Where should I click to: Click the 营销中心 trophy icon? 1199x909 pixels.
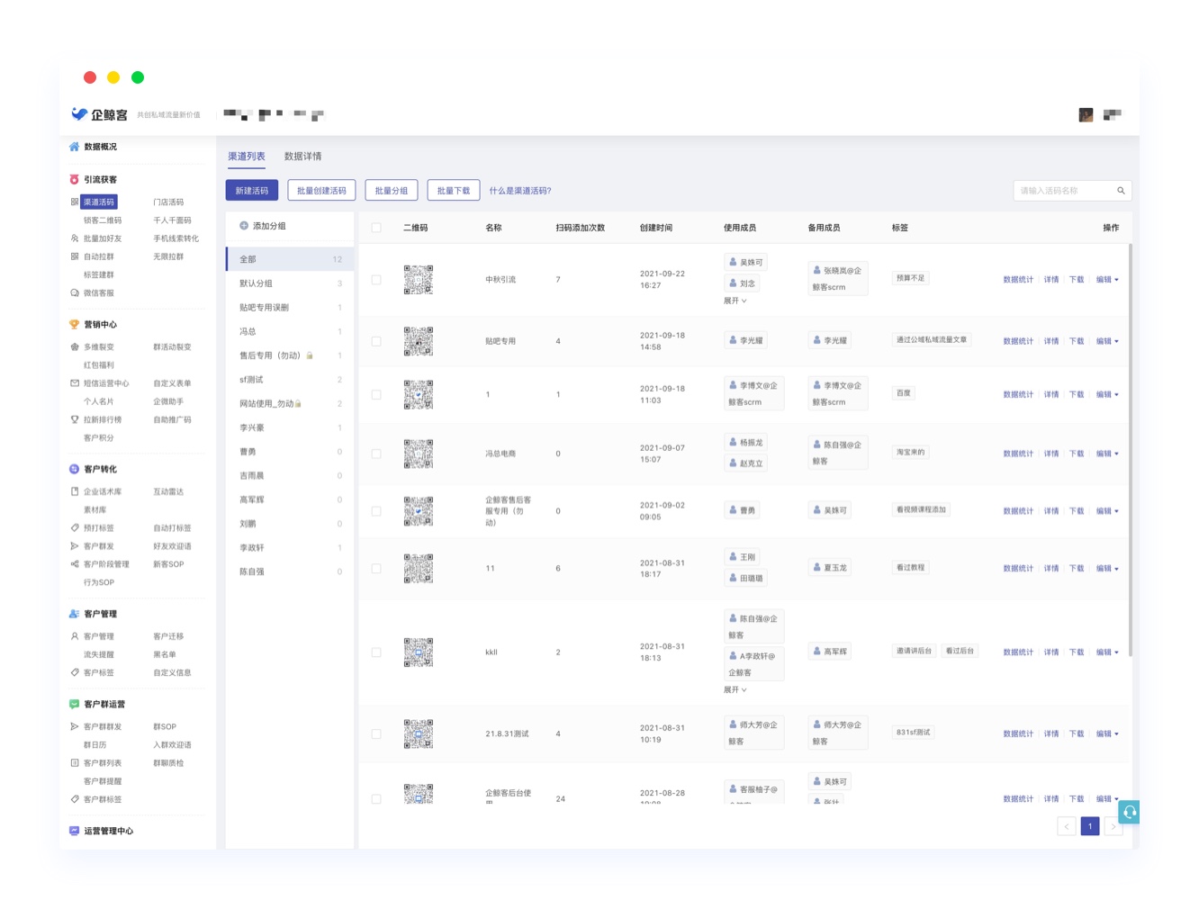coord(74,324)
